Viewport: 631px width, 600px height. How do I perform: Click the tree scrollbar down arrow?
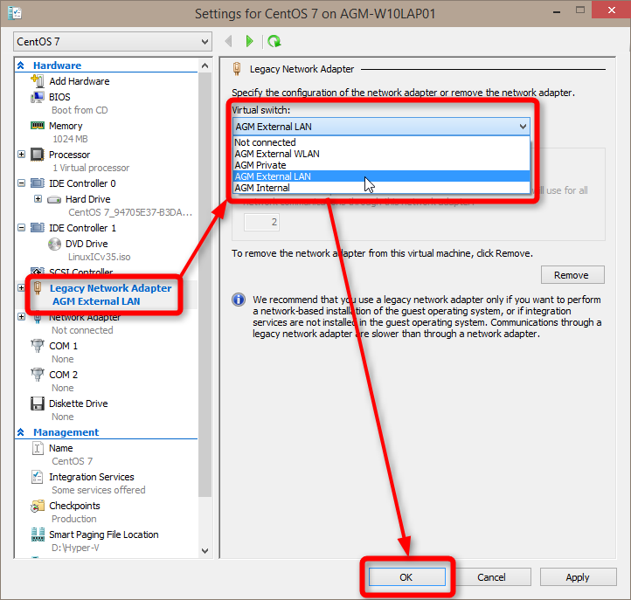[205, 551]
